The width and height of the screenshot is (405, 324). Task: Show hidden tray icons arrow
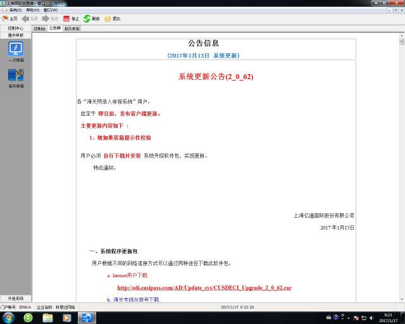pos(349,318)
